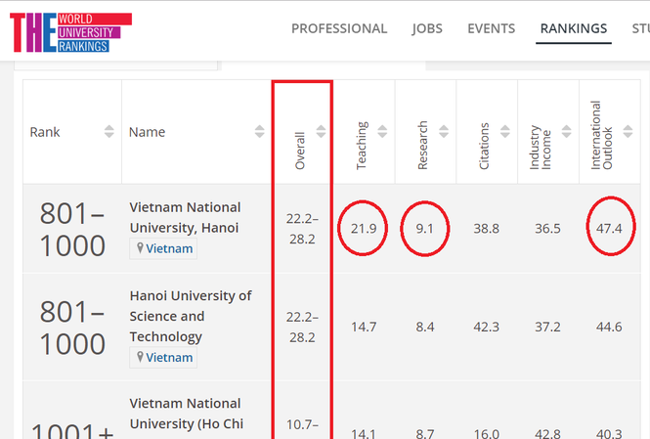Image resolution: width=650 pixels, height=439 pixels.
Task: Sort by Industry Income arrows
Action: click(566, 133)
